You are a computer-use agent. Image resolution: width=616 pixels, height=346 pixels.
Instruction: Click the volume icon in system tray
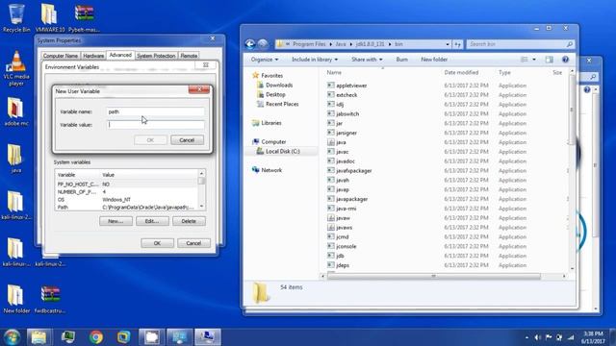(x=537, y=337)
